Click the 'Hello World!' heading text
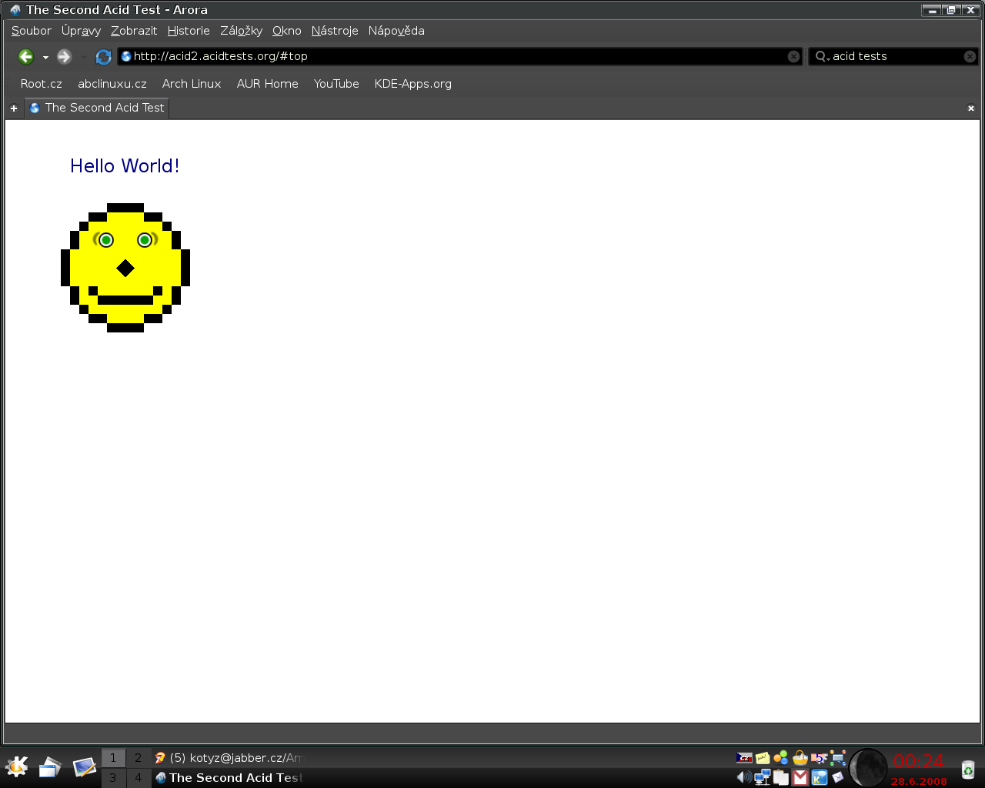 click(125, 166)
